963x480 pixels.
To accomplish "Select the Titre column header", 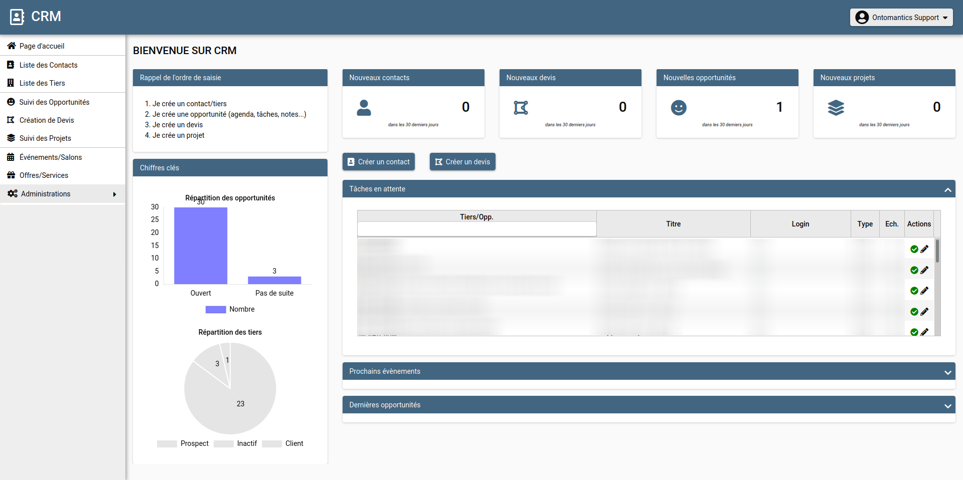I will tap(673, 224).
